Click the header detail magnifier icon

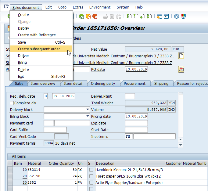tap(181, 69)
